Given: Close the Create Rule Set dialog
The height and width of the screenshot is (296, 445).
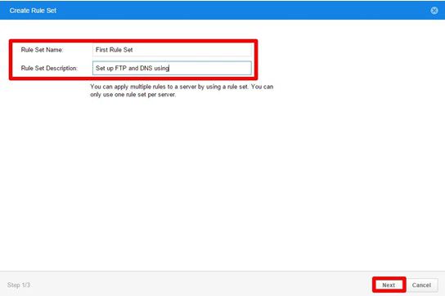Looking at the screenshot, I should pos(434,11).
